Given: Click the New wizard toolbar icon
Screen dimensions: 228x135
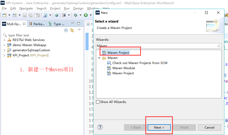Looking at the screenshot, I should 5,15.
